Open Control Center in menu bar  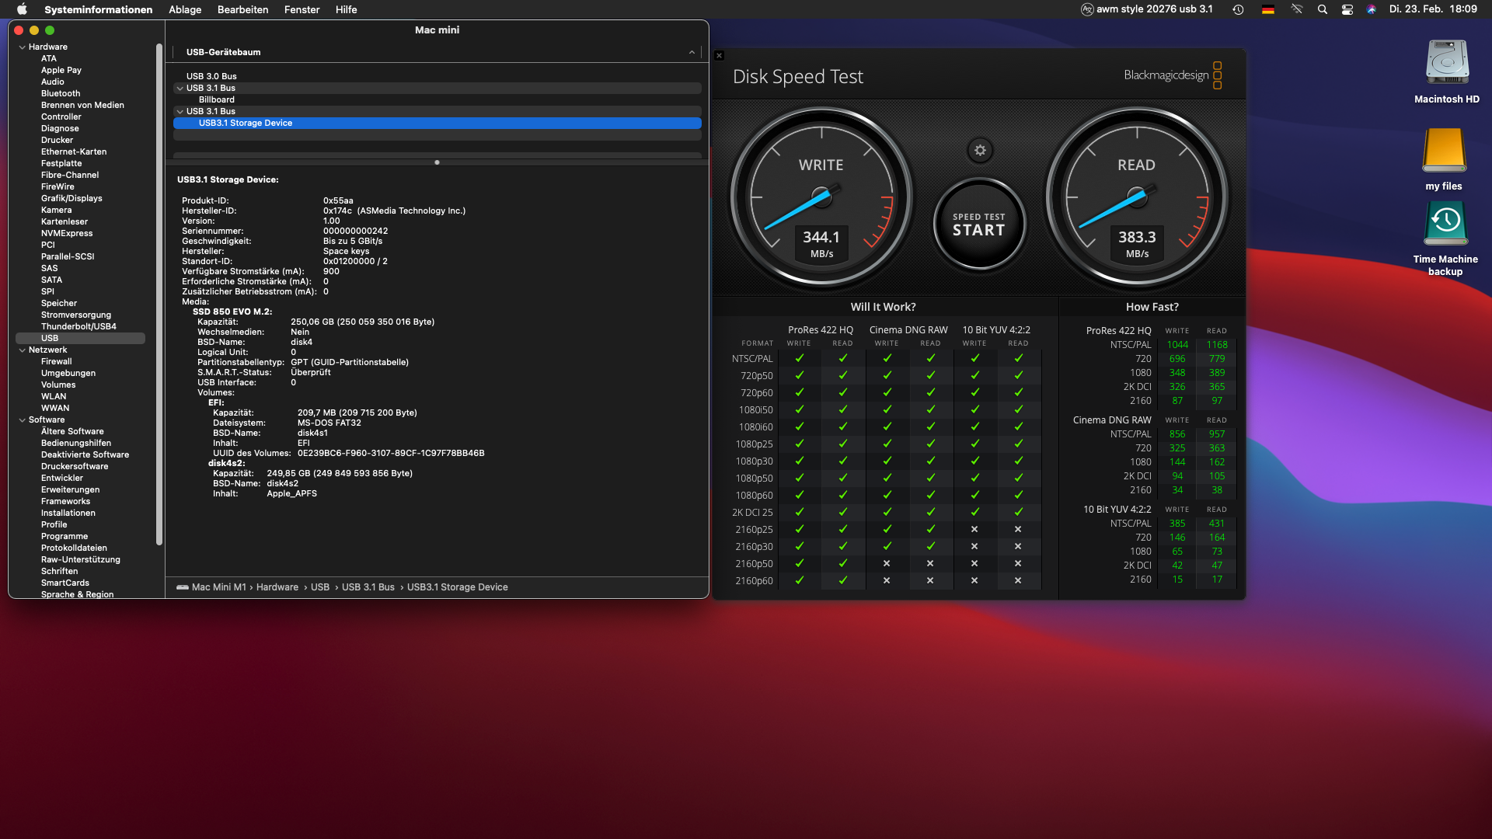coord(1347,9)
